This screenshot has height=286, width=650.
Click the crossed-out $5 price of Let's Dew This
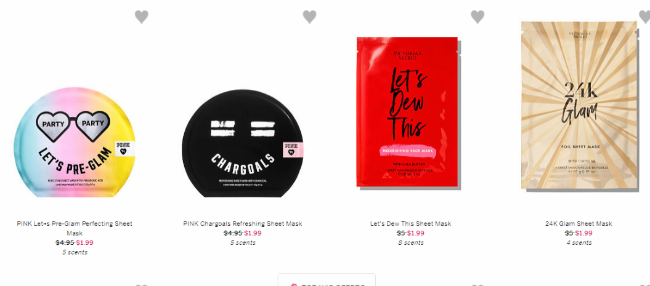coord(401,233)
